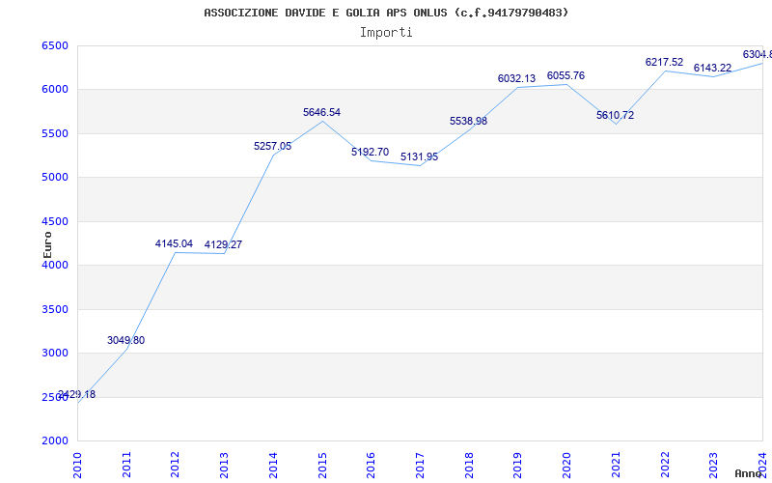Click the 5000 y-axis tick label
Viewport: 772px width, 483px height.
pyautogui.click(x=55, y=178)
